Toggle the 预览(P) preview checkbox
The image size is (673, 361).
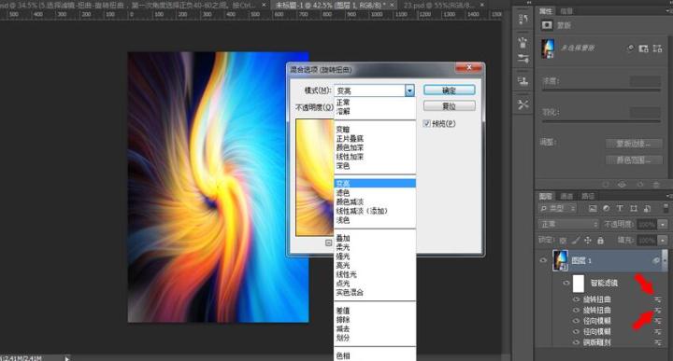[x=426, y=124]
